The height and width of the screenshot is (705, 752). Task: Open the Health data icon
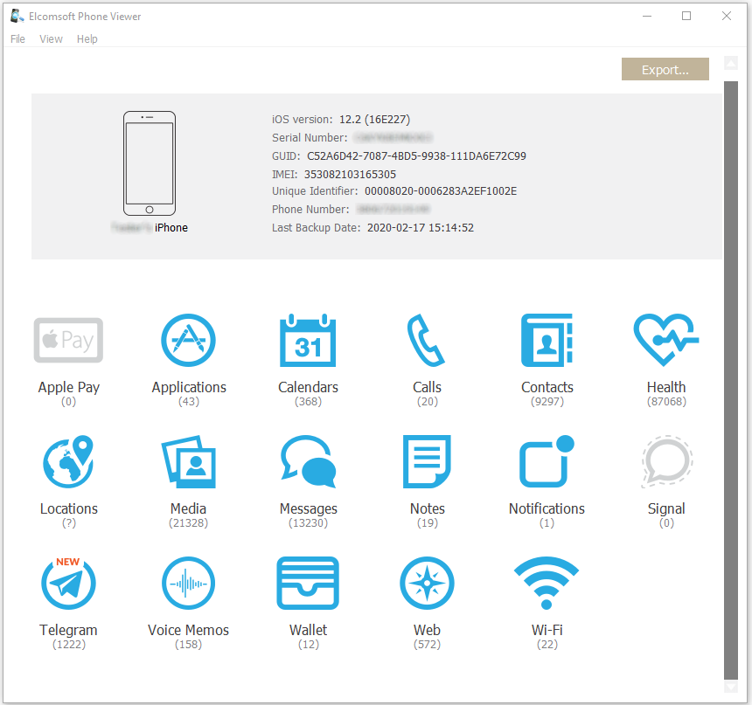666,340
